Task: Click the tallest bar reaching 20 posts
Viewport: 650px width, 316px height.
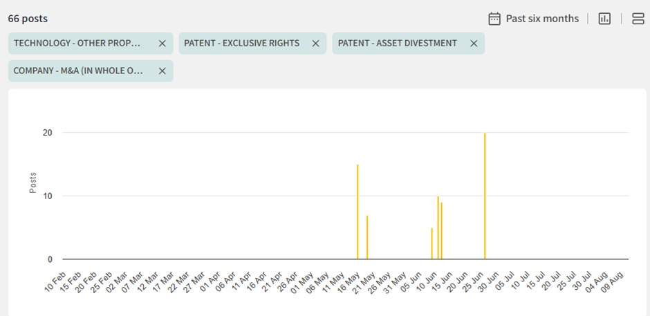Action: point(485,197)
